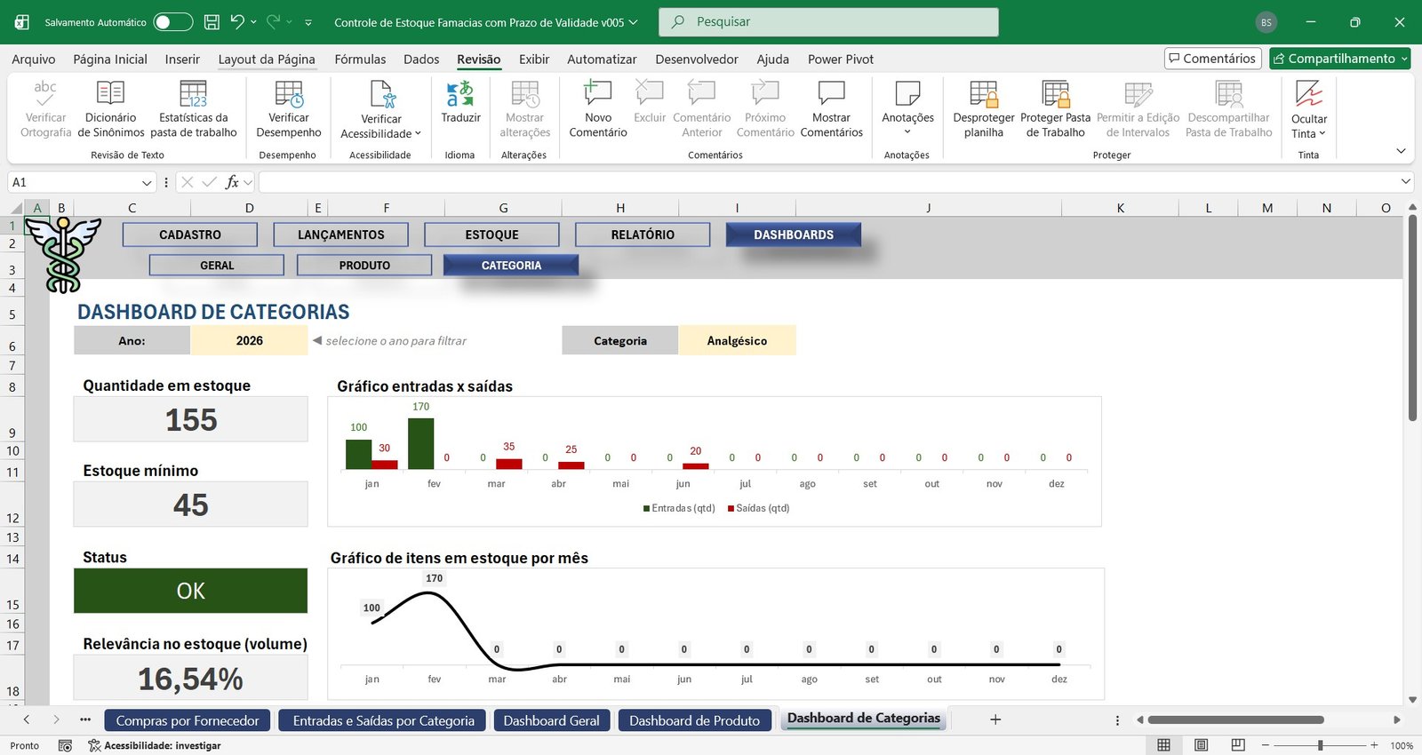Click the zoom slider handle
The image size is (1422, 755).
[1321, 745]
